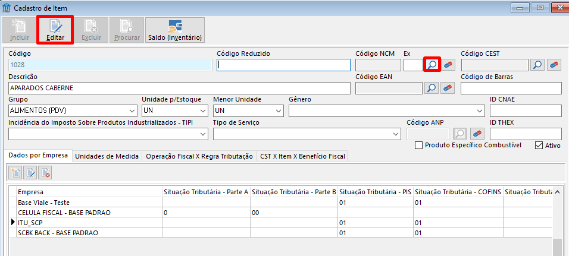Expand the Unidade p/Estoque dropdown
Screen dimensions: 569x256
point(203,111)
